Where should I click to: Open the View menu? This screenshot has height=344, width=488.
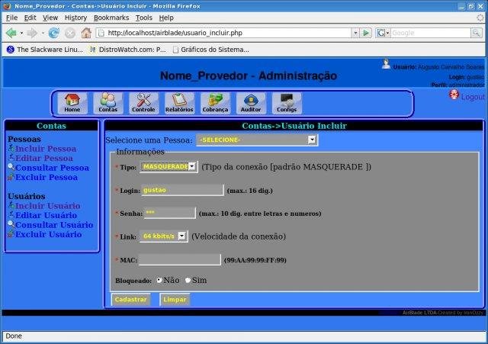(50, 18)
